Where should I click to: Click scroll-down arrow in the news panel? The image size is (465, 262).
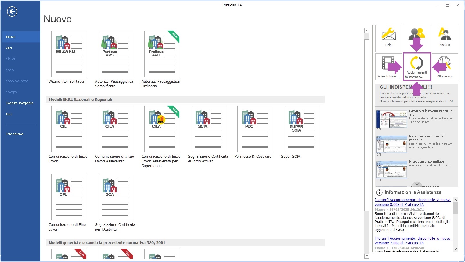[455, 249]
